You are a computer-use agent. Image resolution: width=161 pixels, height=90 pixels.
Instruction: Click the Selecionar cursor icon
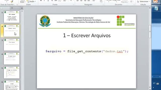[138, 1]
